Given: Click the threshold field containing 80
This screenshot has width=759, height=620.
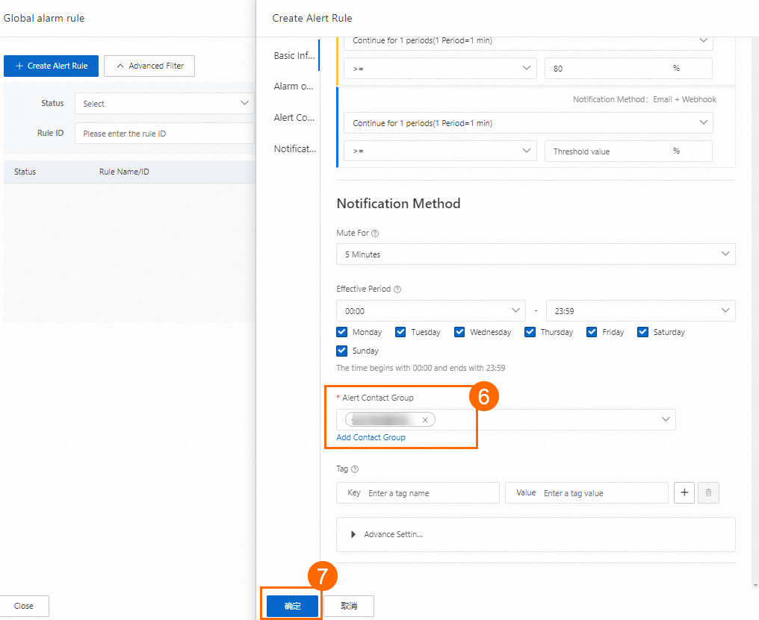Looking at the screenshot, I should click(628, 69).
